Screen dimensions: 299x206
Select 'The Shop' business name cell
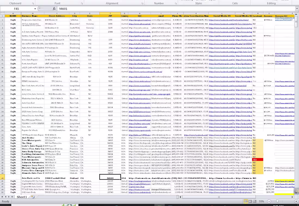(x=33, y=143)
